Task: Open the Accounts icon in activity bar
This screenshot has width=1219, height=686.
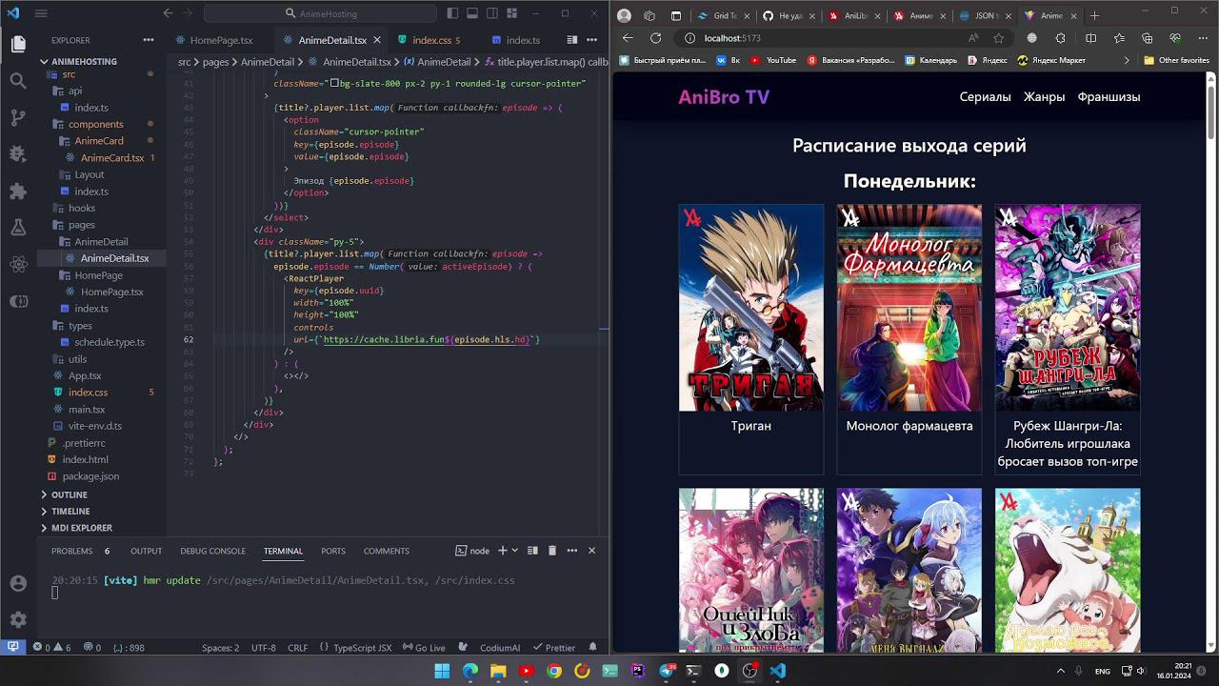Action: [x=17, y=583]
